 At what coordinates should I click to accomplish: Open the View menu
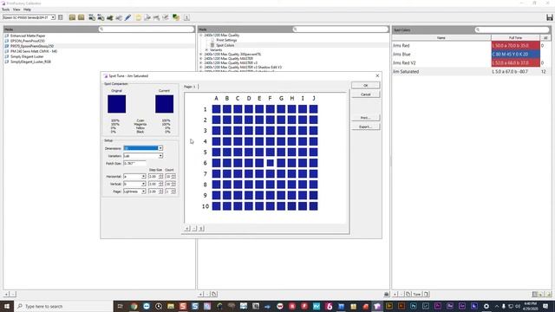pyautogui.click(x=16, y=10)
